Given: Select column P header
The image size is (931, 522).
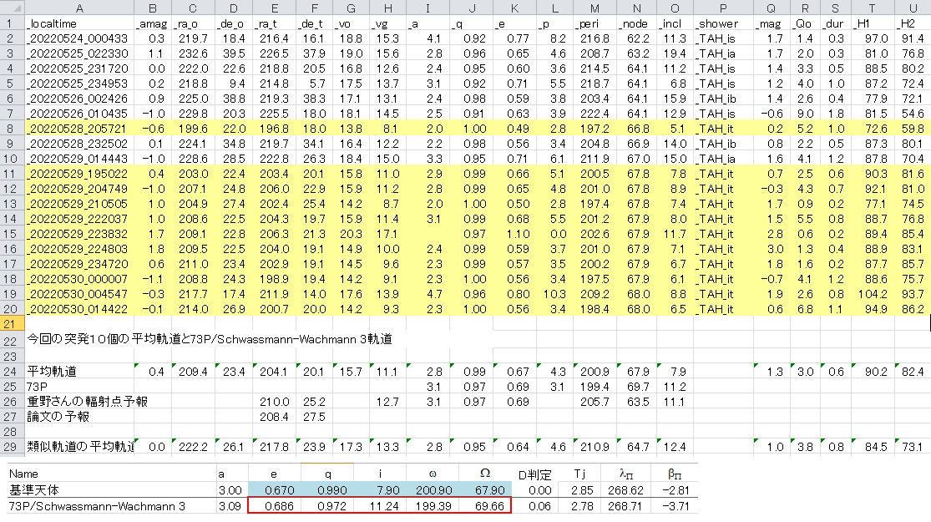Looking at the screenshot, I should tap(722, 8).
